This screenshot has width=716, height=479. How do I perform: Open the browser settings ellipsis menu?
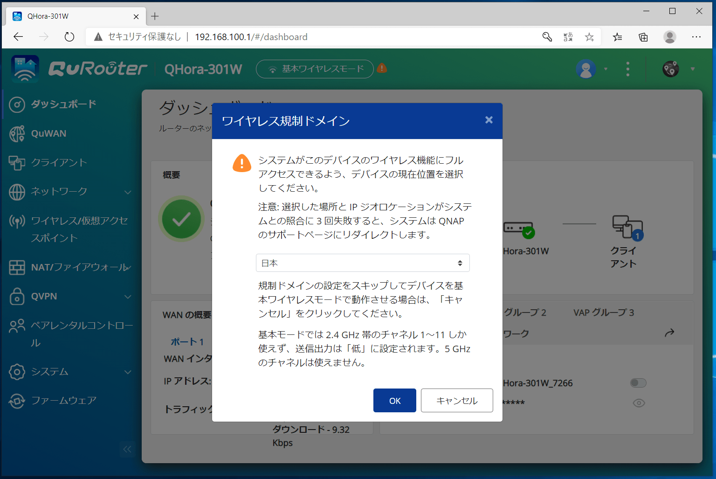(x=696, y=37)
